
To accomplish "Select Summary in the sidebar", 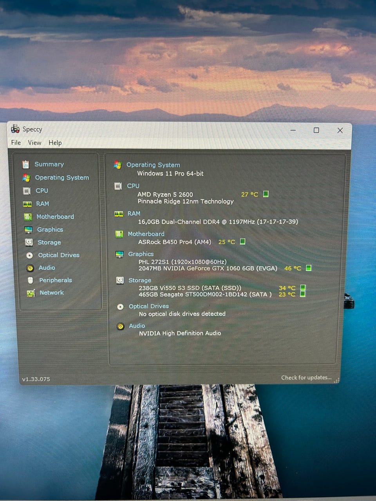I will coord(49,164).
